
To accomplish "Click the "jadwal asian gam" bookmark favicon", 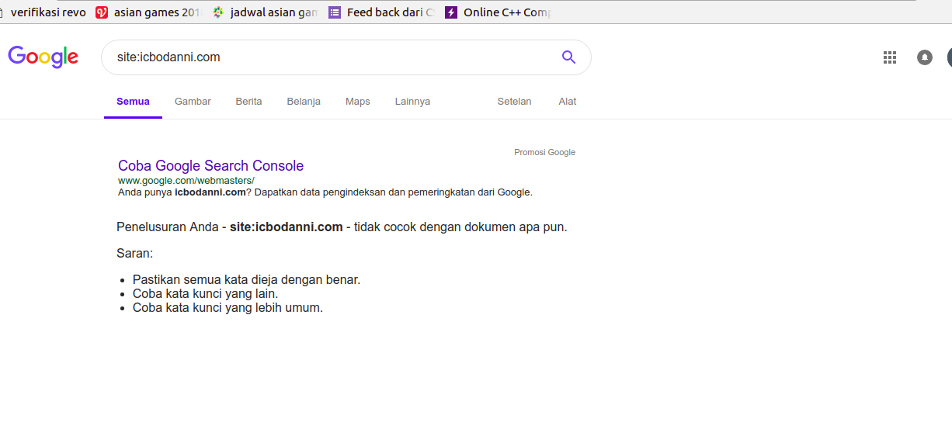I will click(x=218, y=12).
